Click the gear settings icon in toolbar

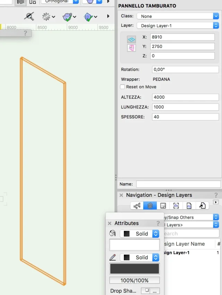pos(46,17)
